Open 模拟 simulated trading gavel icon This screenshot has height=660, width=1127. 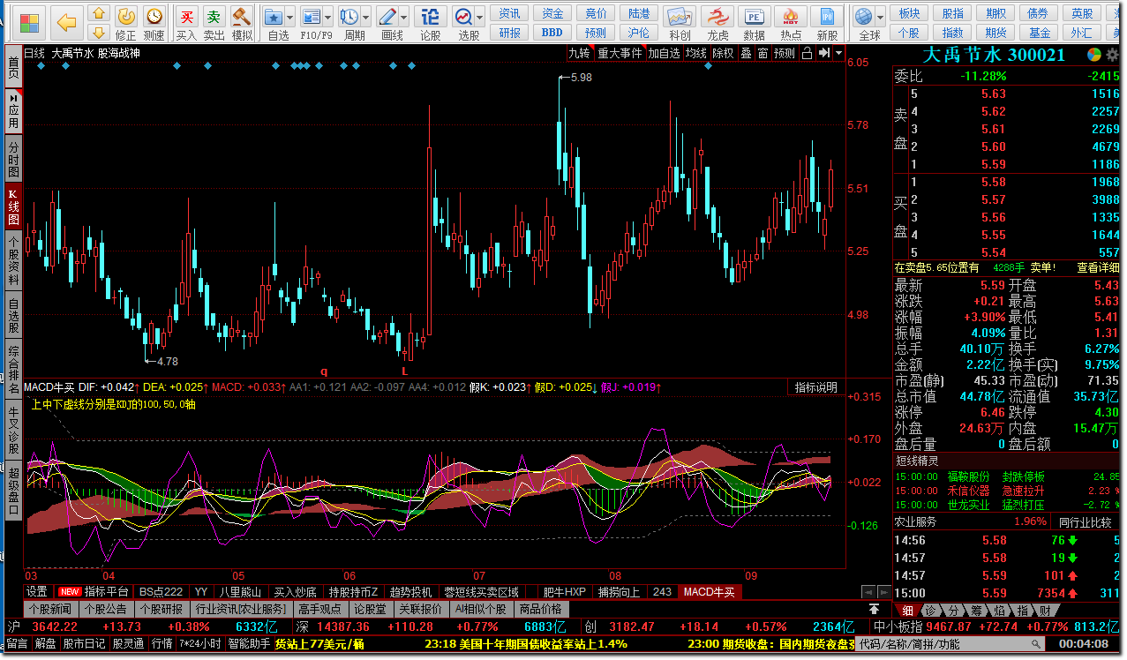pos(241,16)
